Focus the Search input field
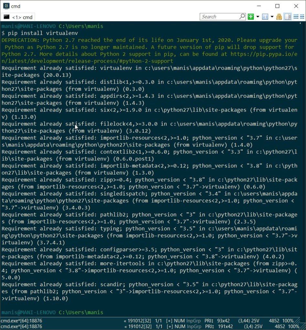This screenshot has width=306, height=330. pyautogui.click(x=219, y=17)
